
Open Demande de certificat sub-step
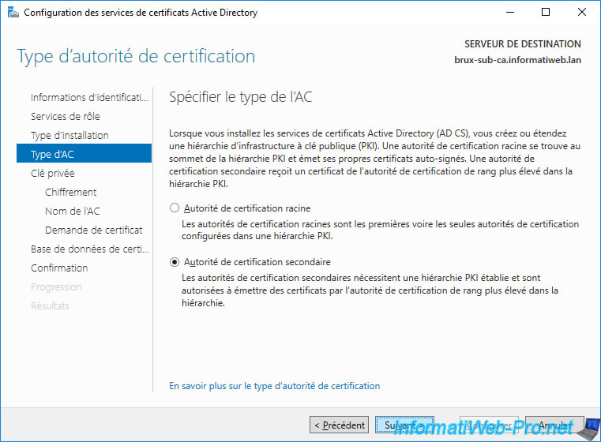[93, 230]
